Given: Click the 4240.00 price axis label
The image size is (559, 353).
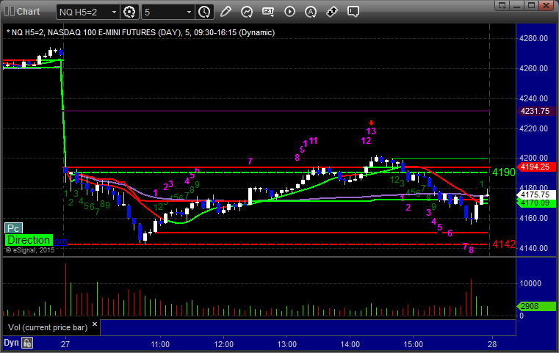Looking at the screenshot, I should click(x=534, y=98).
